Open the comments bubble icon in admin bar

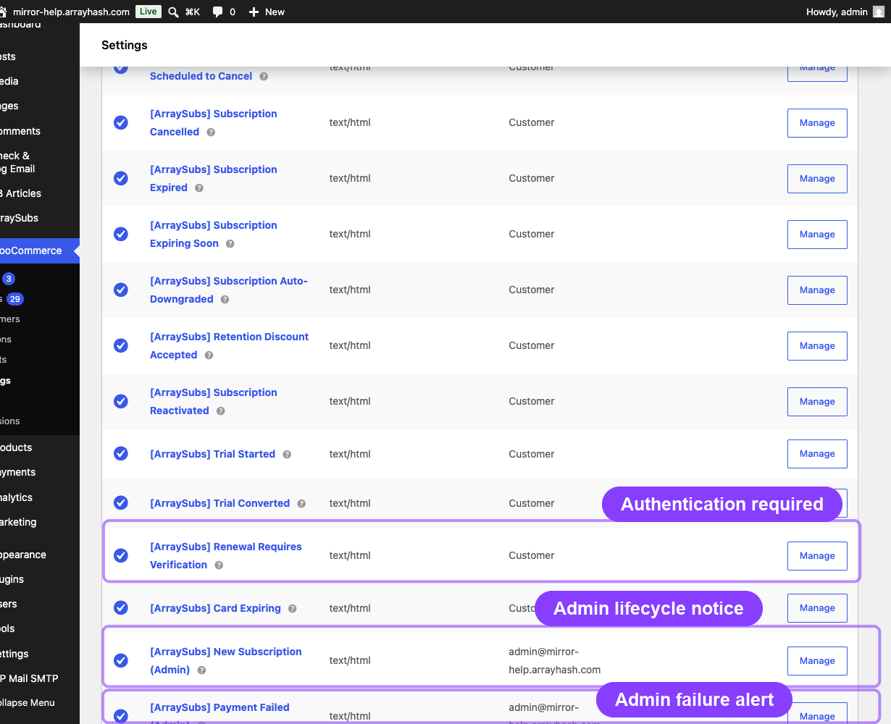pyautogui.click(x=217, y=12)
